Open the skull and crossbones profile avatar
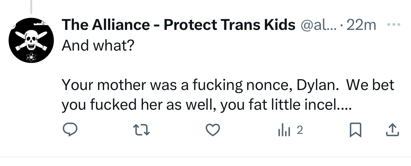This screenshot has width=411, height=166. [x=31, y=40]
